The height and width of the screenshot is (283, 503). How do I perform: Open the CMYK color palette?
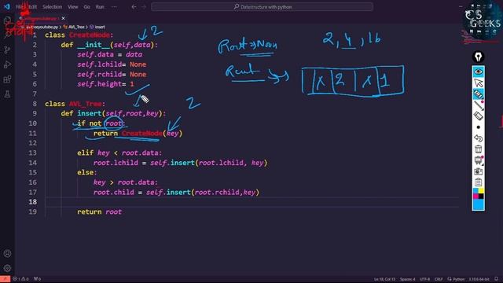pyautogui.click(x=479, y=193)
